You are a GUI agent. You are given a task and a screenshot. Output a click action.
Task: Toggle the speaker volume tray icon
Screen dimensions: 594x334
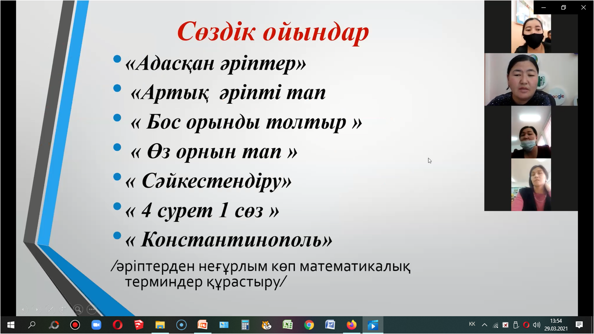pyautogui.click(x=536, y=325)
